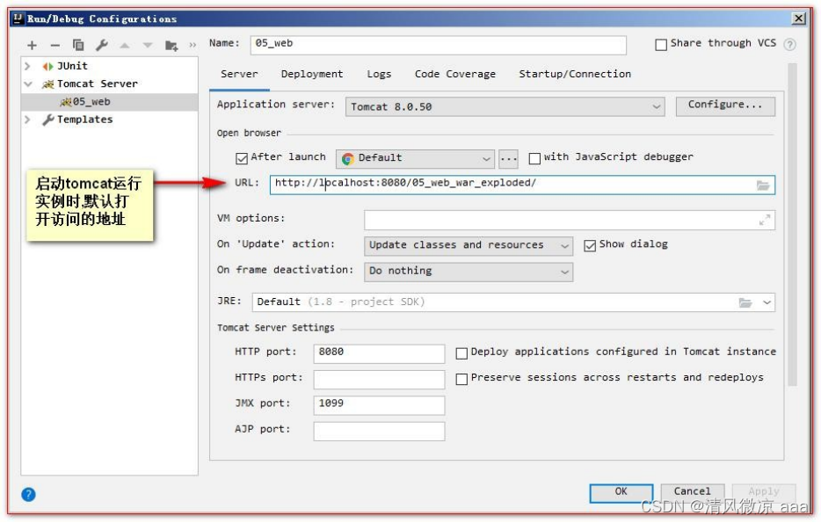The image size is (821, 523).
Task: Expand VM options field icon
Action: [x=765, y=221]
